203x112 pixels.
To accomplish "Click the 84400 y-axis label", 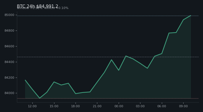I will point(9,62).
